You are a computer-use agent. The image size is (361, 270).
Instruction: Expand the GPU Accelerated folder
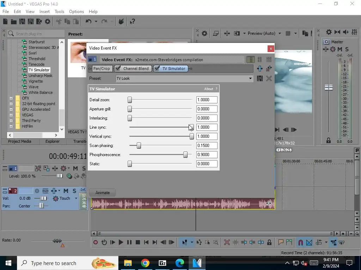[11, 109]
